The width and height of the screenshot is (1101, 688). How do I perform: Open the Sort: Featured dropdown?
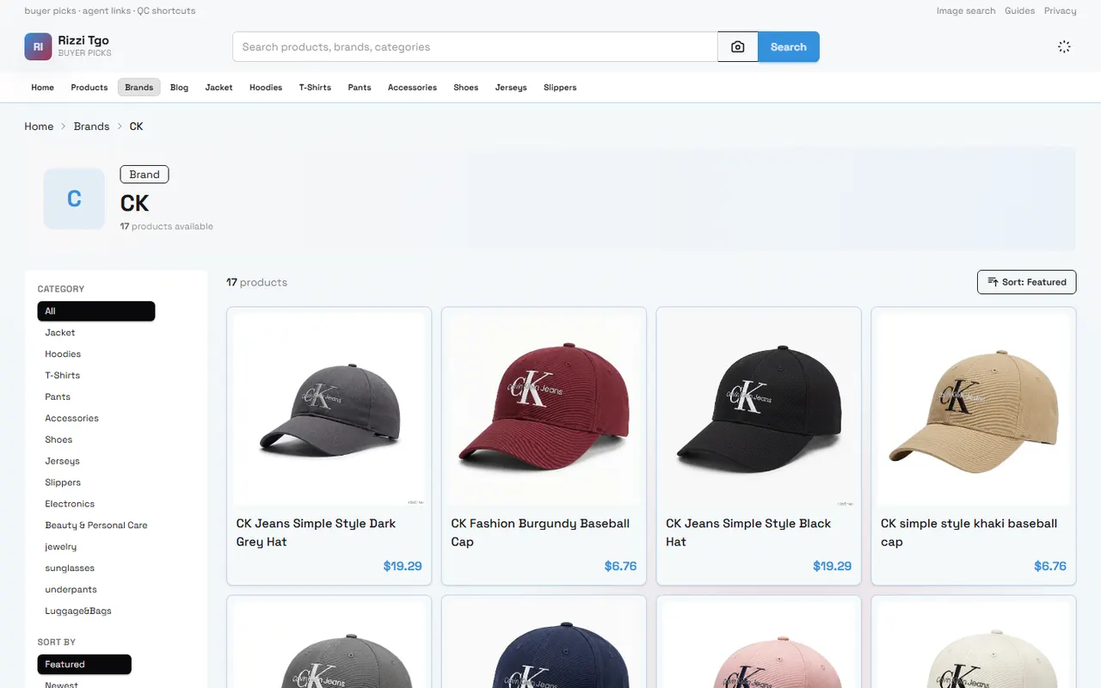[x=1026, y=282]
